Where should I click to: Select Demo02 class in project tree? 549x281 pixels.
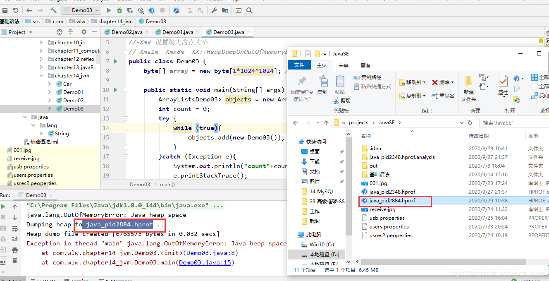pyautogui.click(x=73, y=100)
